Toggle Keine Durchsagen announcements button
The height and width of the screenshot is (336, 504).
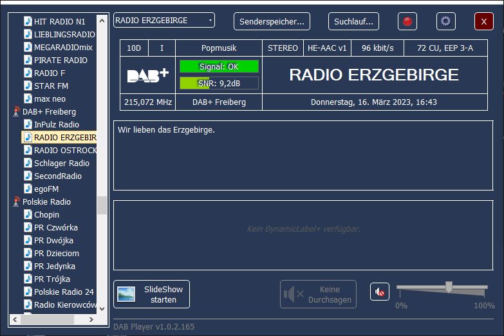pos(318,294)
